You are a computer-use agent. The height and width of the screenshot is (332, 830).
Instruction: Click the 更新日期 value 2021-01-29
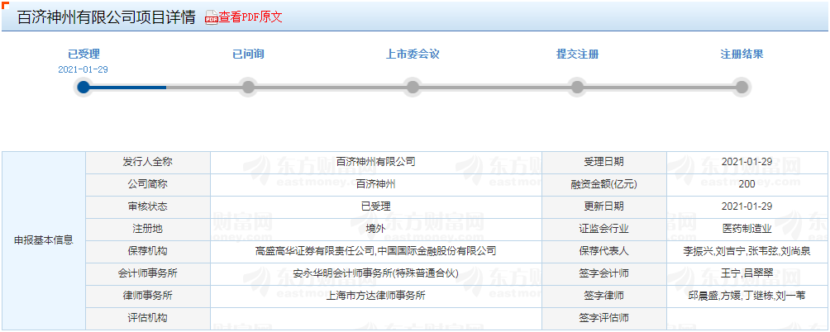747,206
